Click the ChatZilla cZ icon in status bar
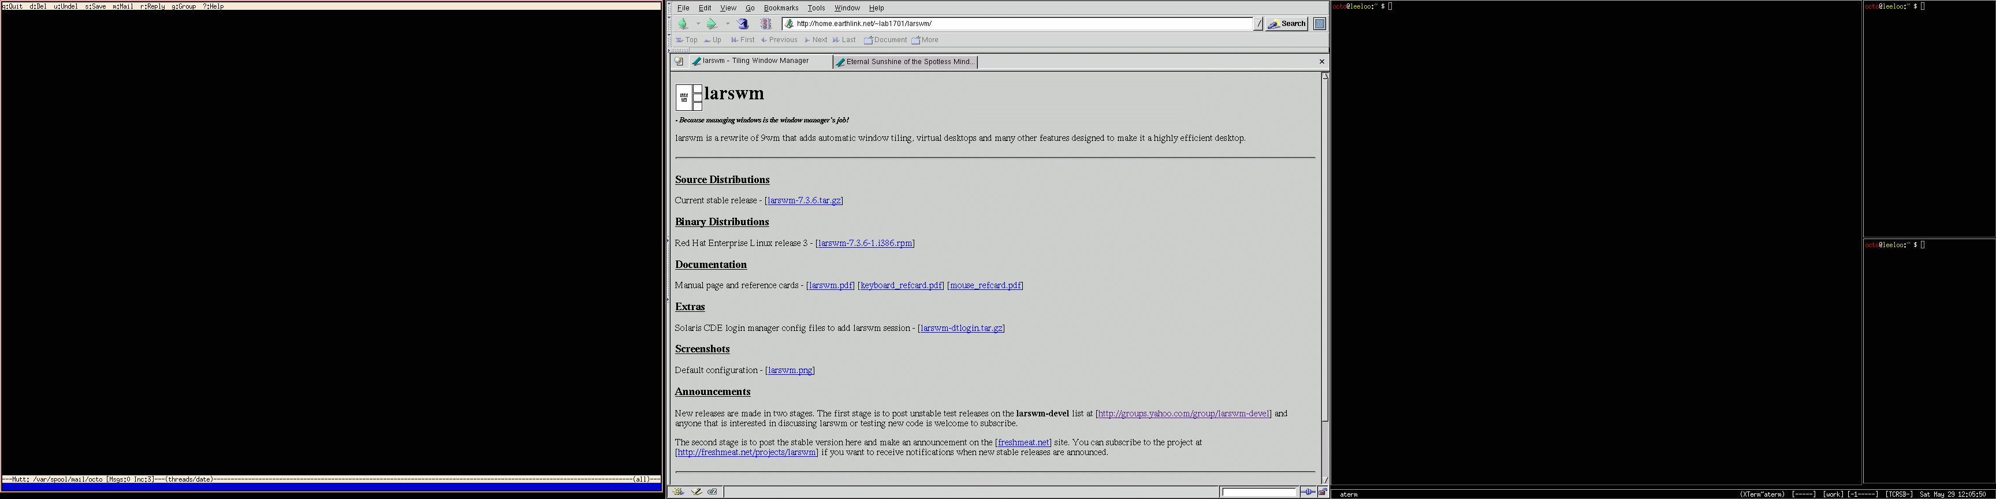Image resolution: width=1996 pixels, height=499 pixels. 712,492
